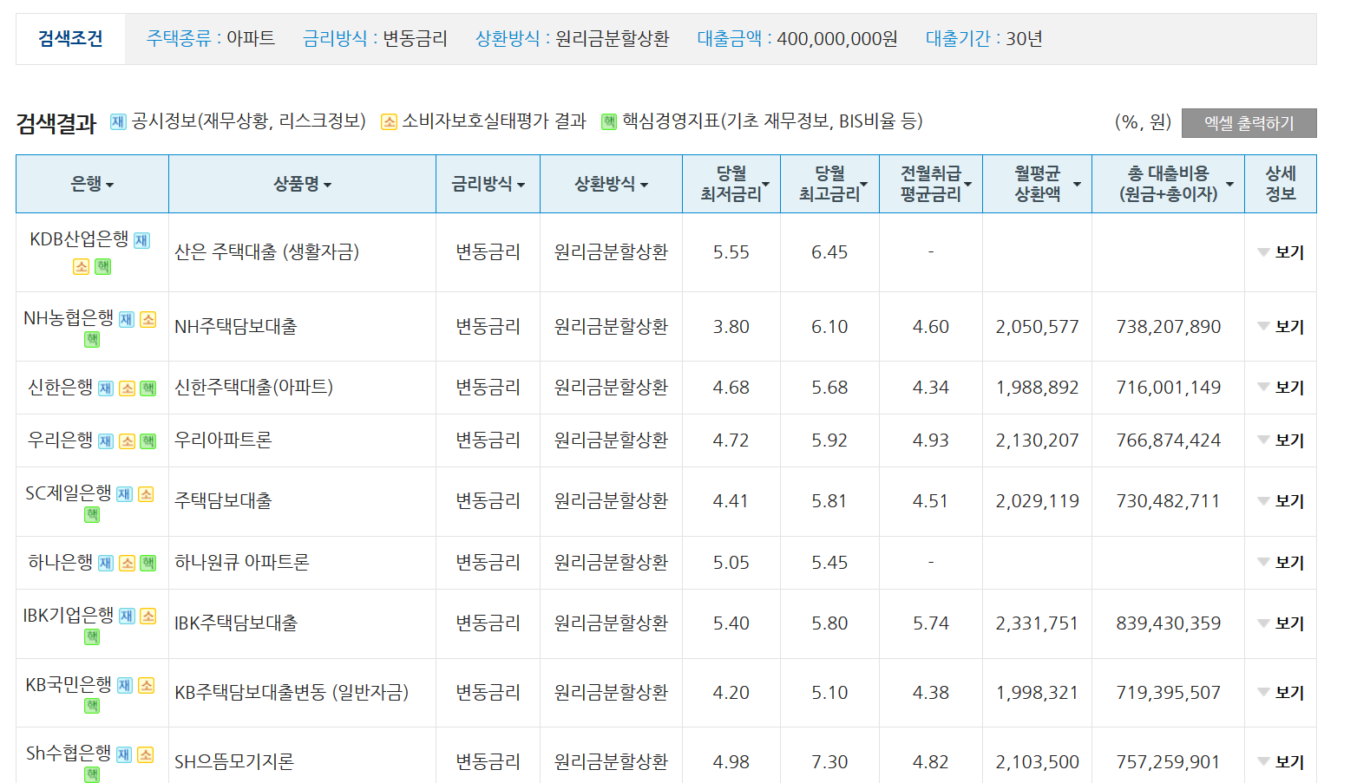Open 하나은행 재 disclosure icon

pyautogui.click(x=106, y=564)
